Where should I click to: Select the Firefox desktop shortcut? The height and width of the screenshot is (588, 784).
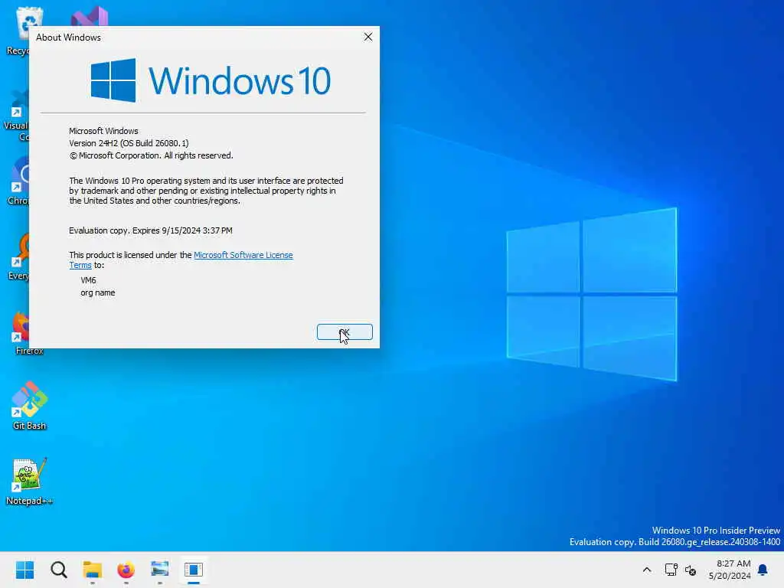tap(21, 332)
